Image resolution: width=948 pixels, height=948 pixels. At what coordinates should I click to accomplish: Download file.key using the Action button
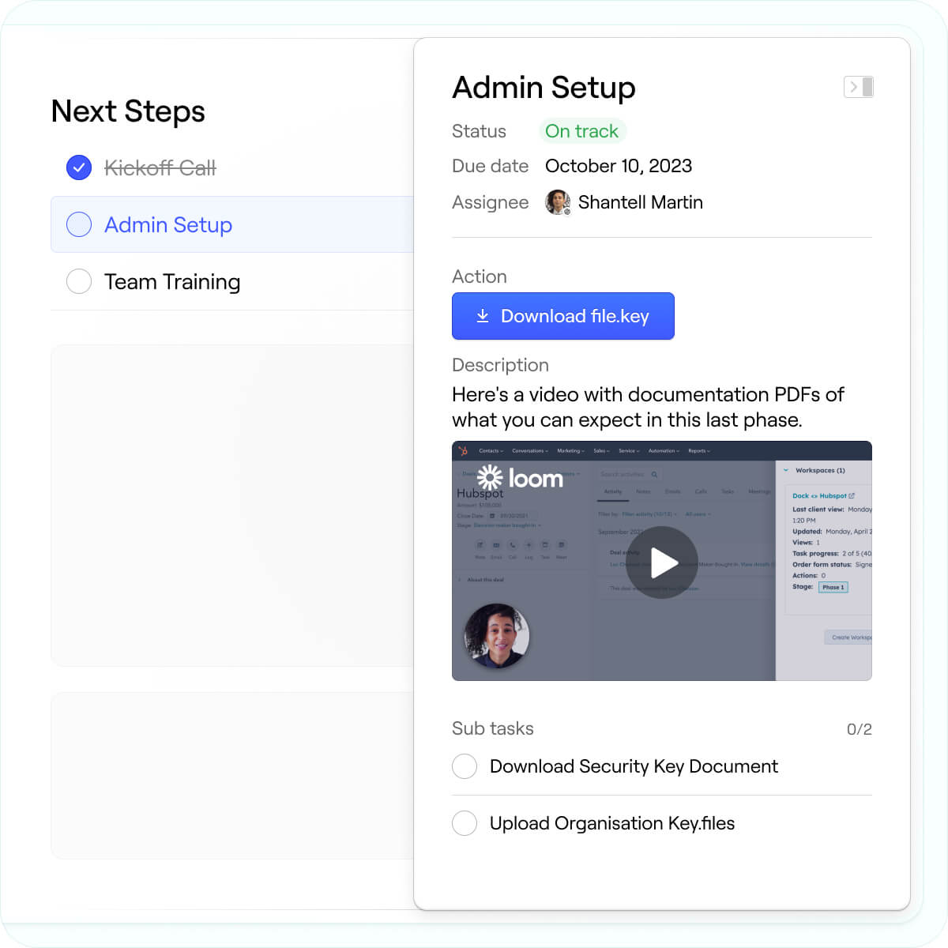pos(562,316)
